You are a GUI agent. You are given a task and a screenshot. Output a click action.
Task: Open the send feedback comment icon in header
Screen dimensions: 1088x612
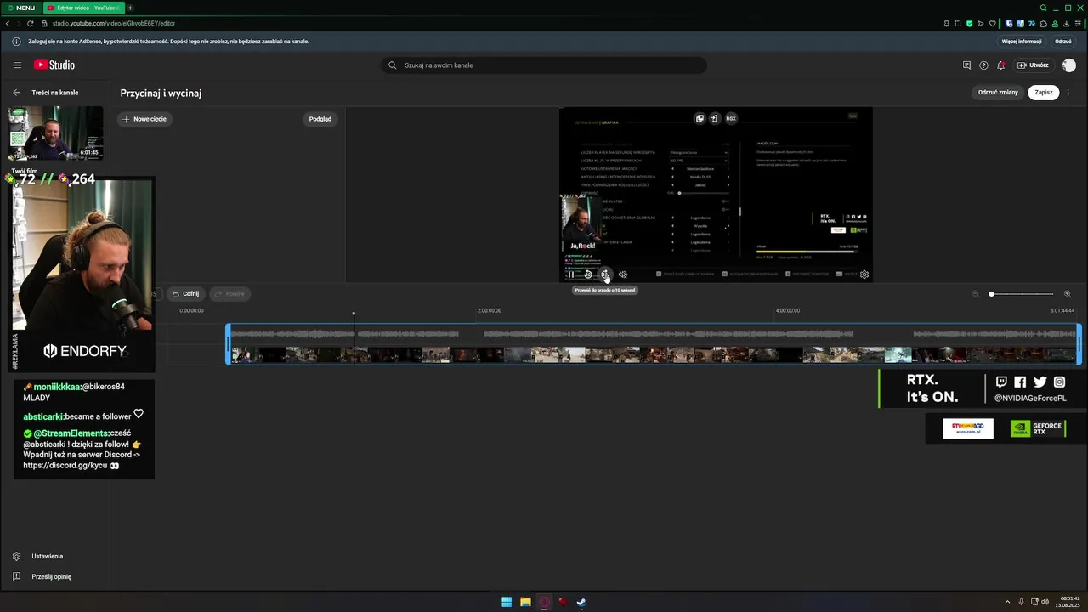[966, 65]
